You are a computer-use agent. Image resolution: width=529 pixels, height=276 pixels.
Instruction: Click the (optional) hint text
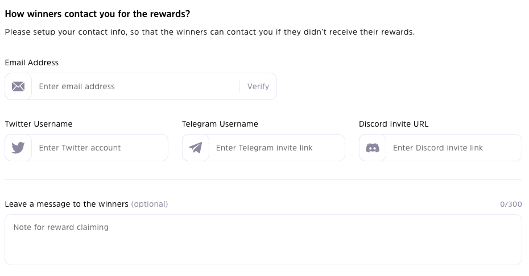click(150, 204)
